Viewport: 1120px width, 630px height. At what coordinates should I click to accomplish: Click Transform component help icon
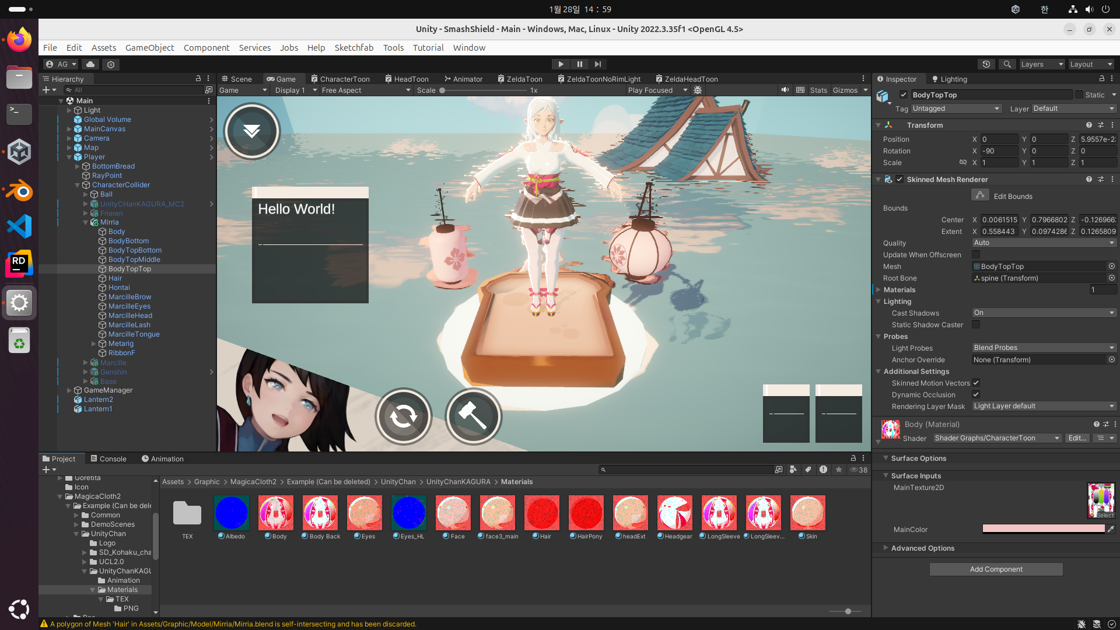coord(1088,125)
